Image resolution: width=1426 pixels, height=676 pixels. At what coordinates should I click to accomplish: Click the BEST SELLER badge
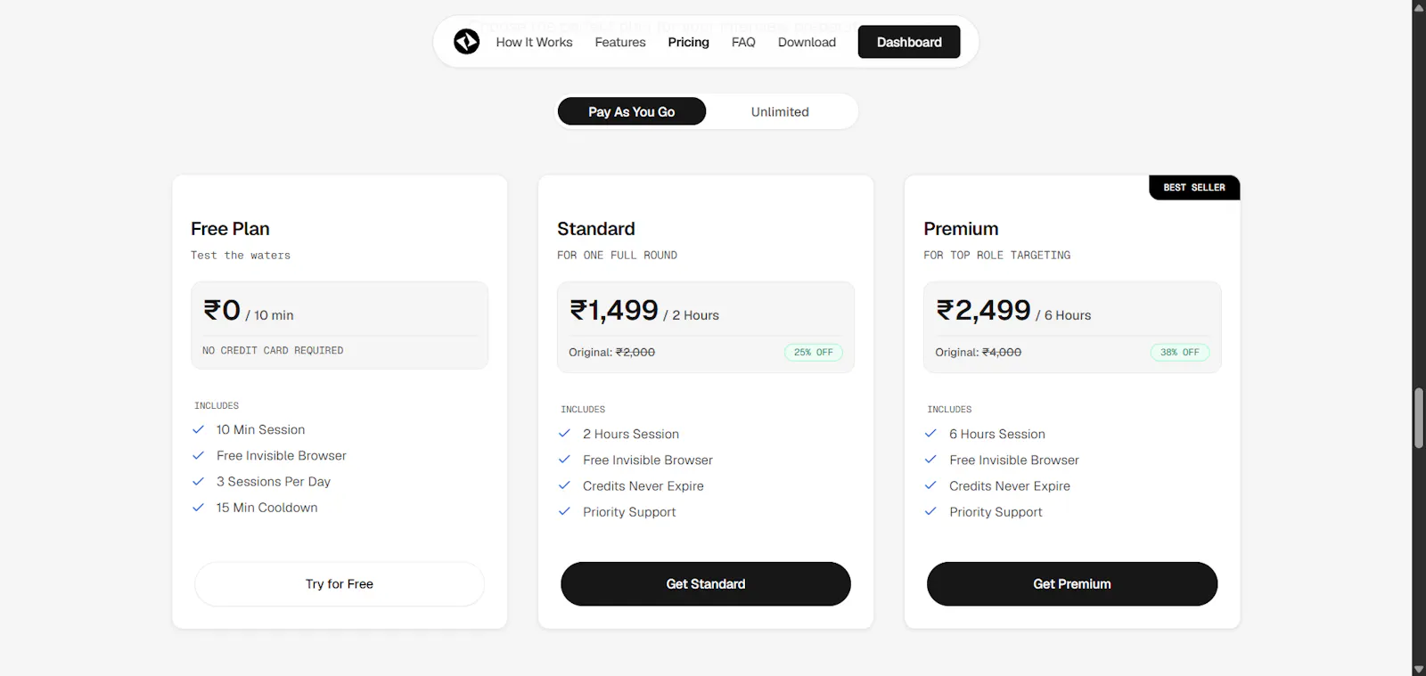tap(1194, 187)
